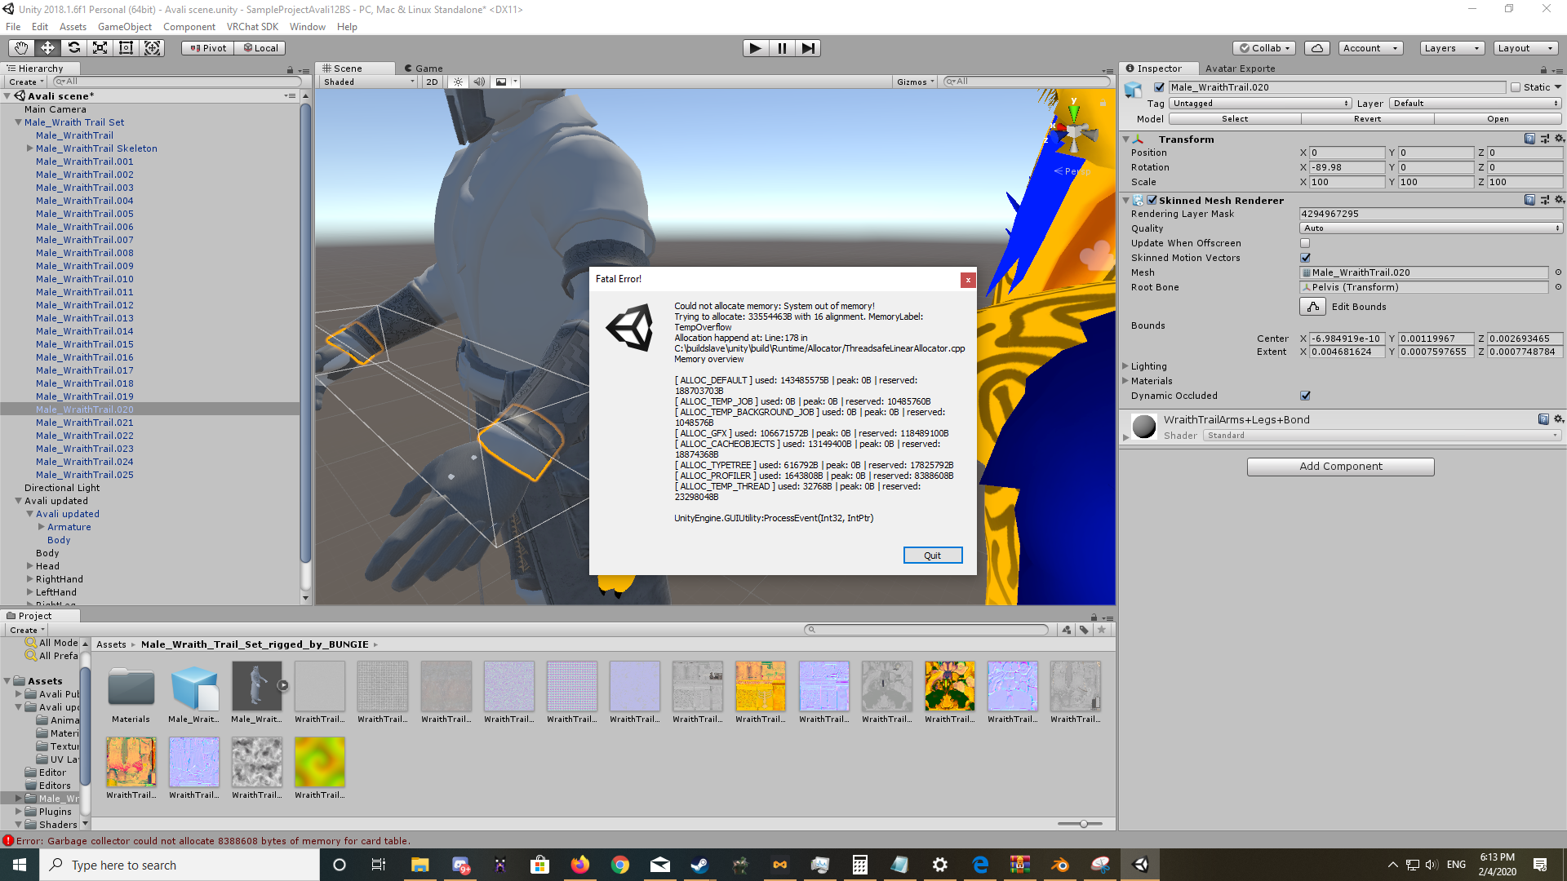The width and height of the screenshot is (1567, 881).
Task: Toggle scene audio speaker icon
Action: 479,82
